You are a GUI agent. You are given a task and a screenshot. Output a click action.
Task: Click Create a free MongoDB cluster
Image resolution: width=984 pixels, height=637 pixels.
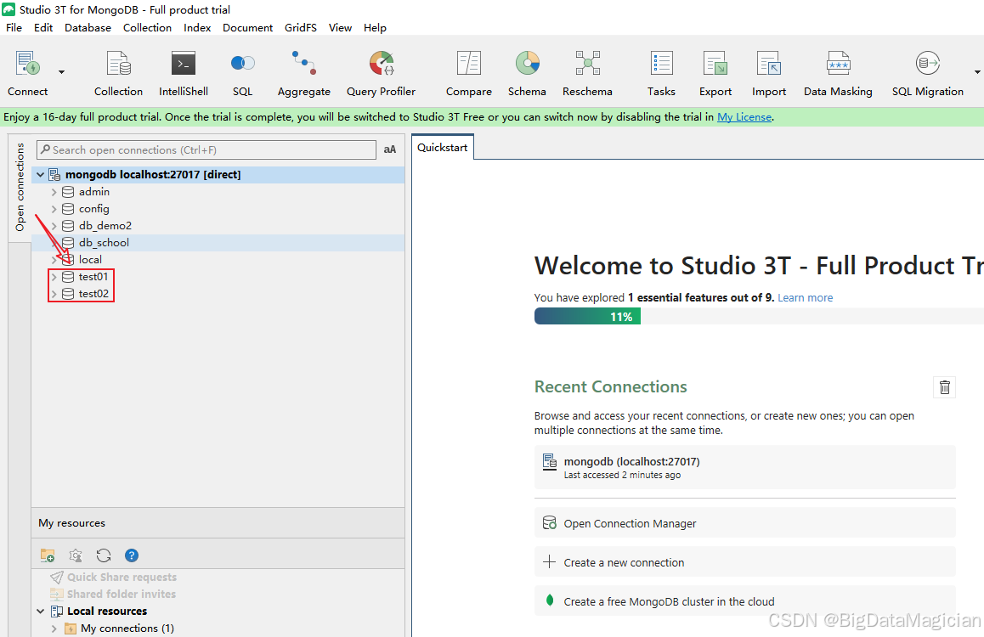745,601
